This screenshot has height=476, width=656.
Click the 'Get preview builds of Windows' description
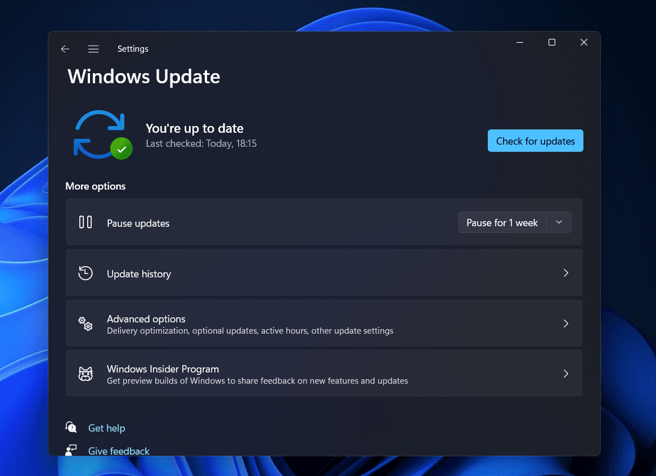tap(257, 381)
